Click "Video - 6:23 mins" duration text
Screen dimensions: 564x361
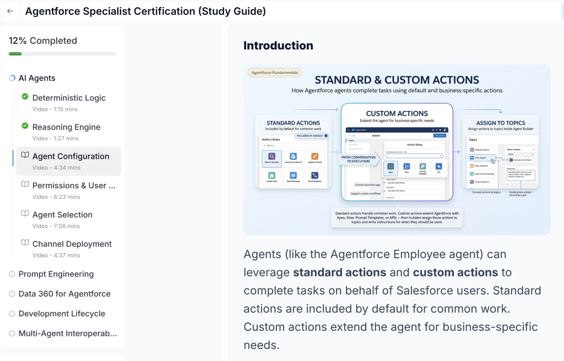tap(56, 197)
